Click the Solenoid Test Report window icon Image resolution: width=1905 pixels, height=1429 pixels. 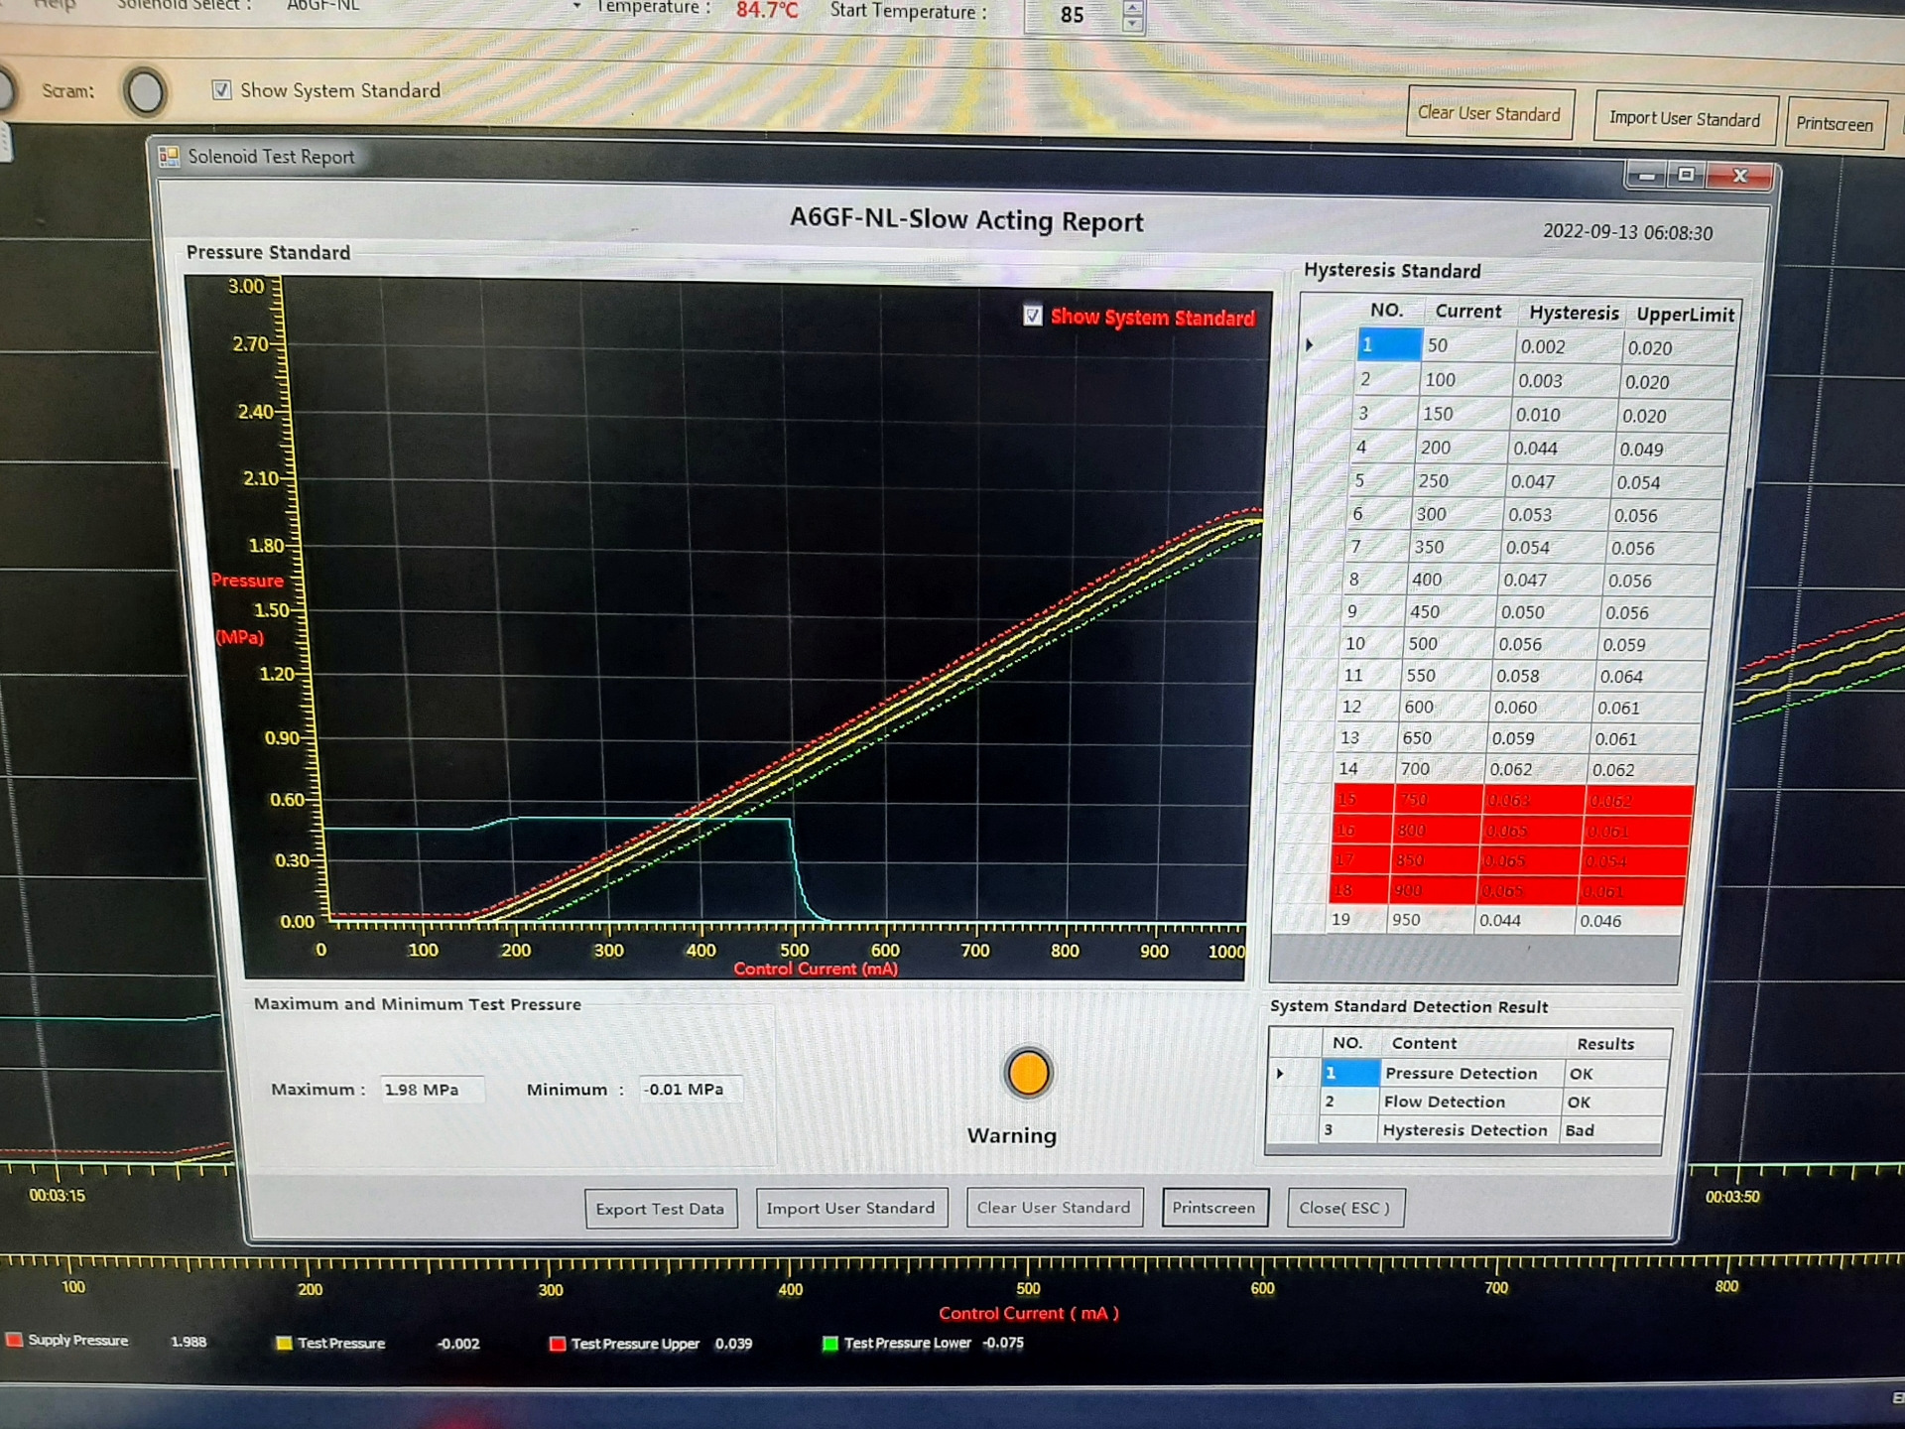point(169,157)
